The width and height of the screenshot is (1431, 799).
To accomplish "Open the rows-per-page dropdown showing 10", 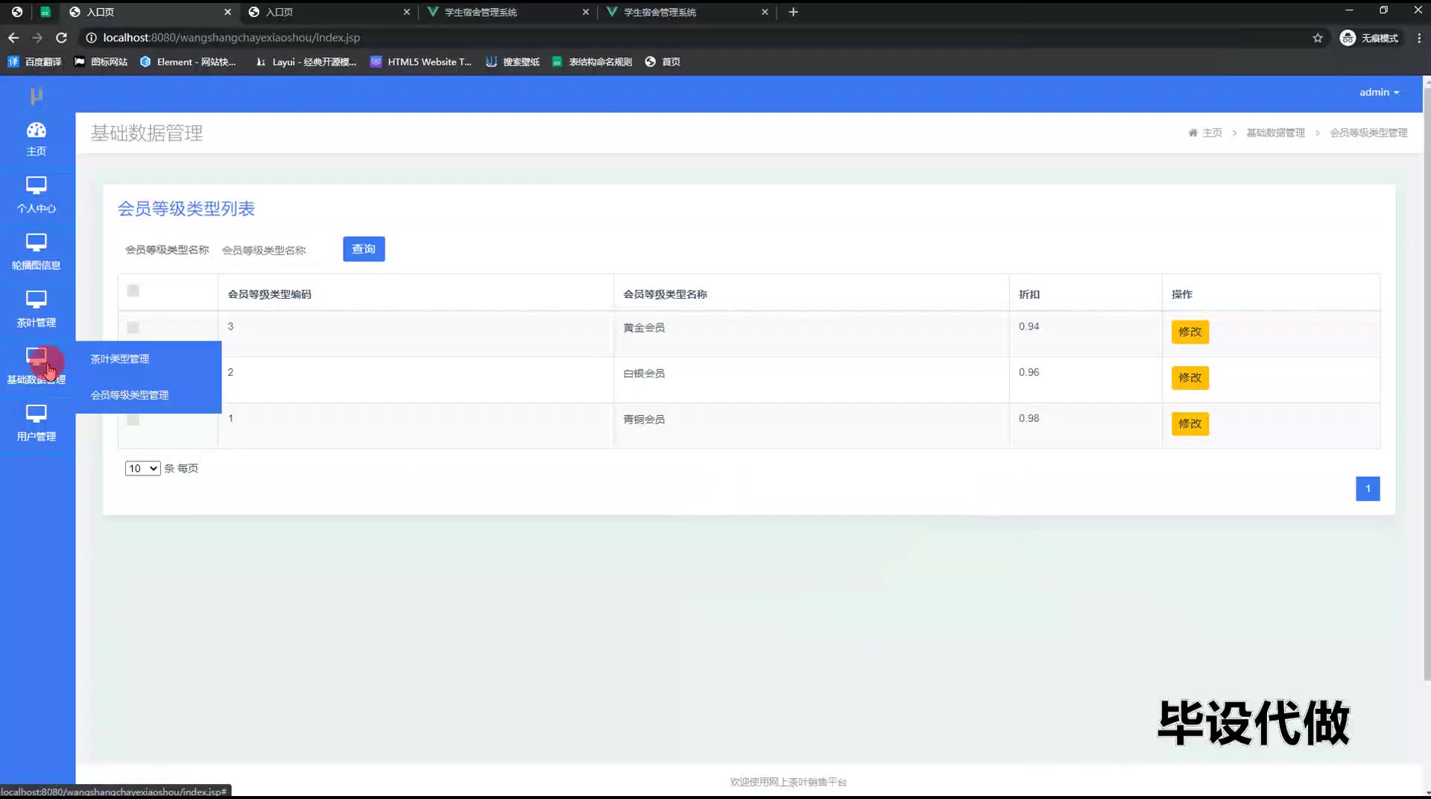I will (x=142, y=468).
